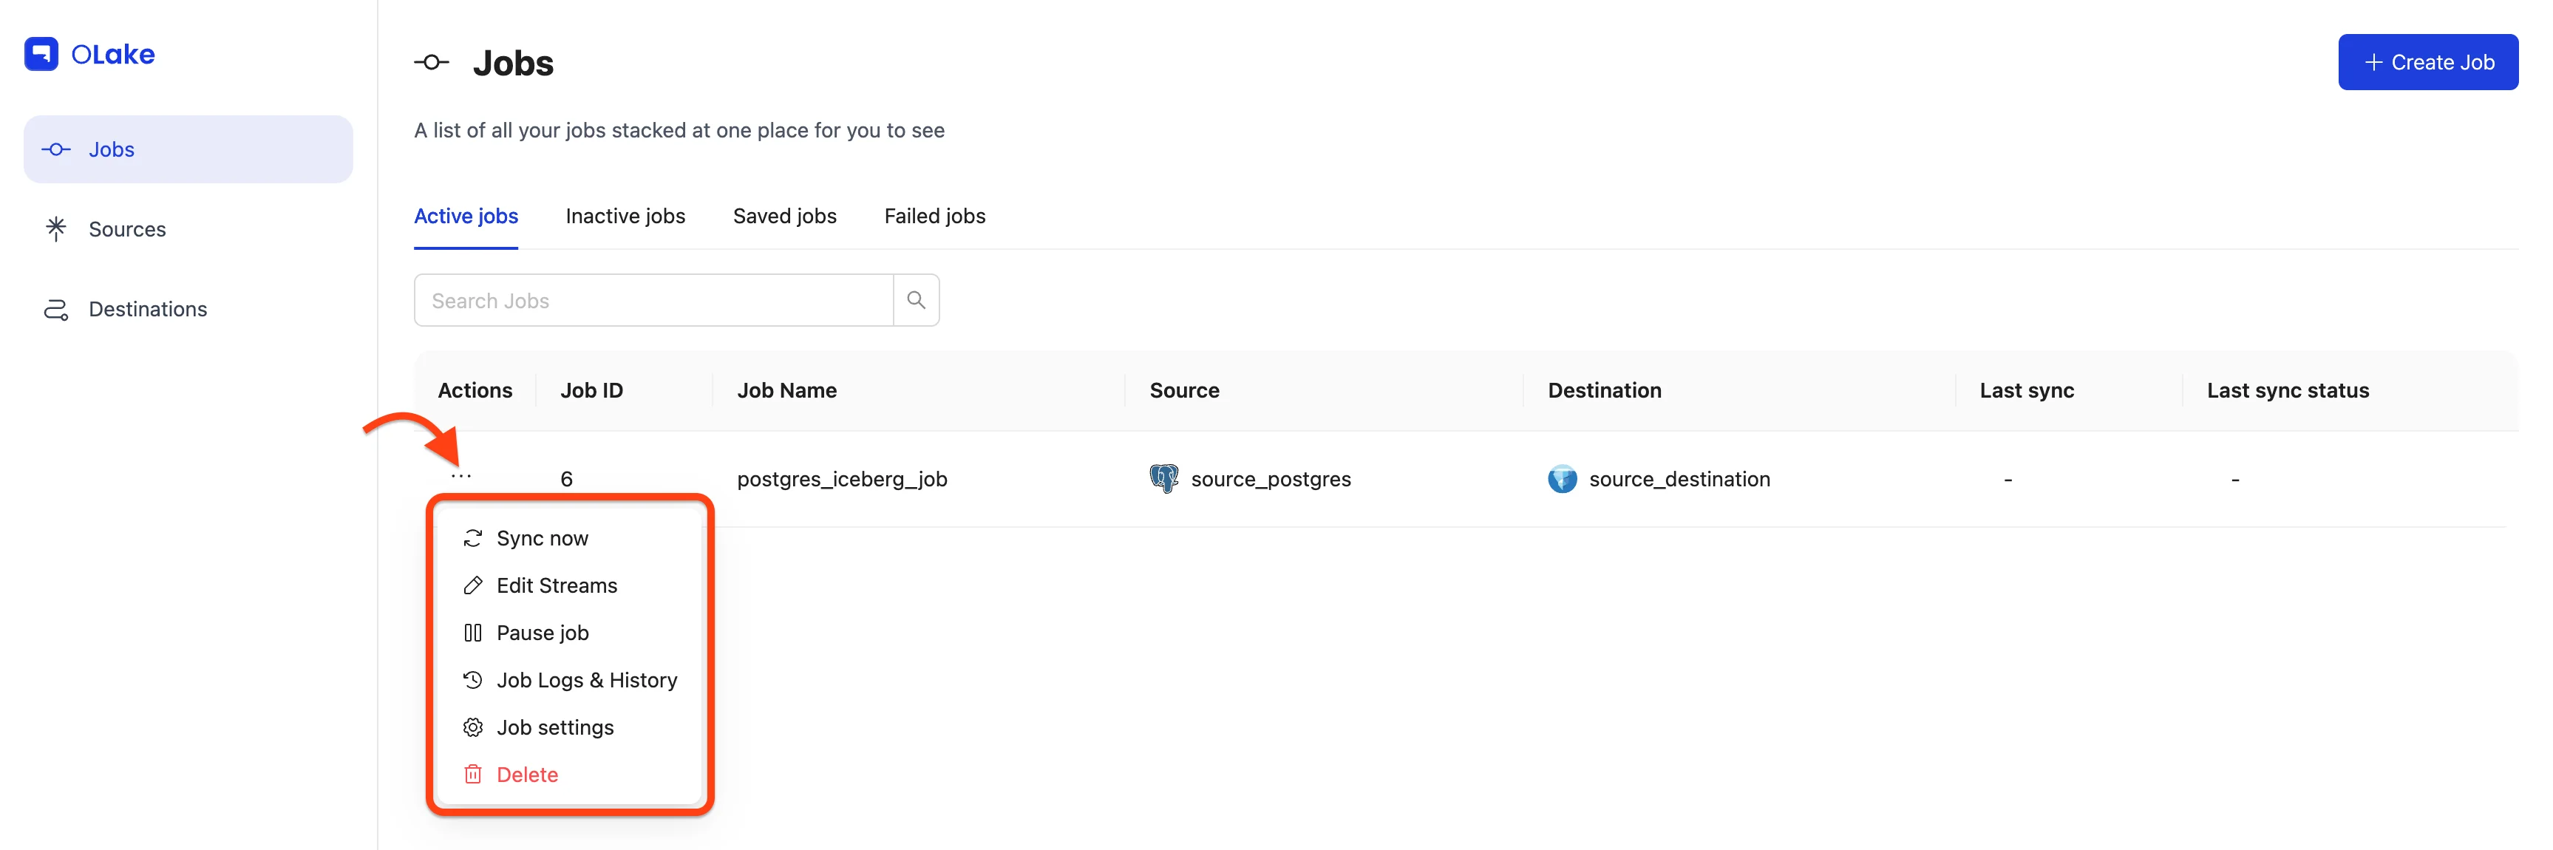Choose Edit Streams menu entry
Viewport: 2553px width, 850px height.
[x=556, y=585]
